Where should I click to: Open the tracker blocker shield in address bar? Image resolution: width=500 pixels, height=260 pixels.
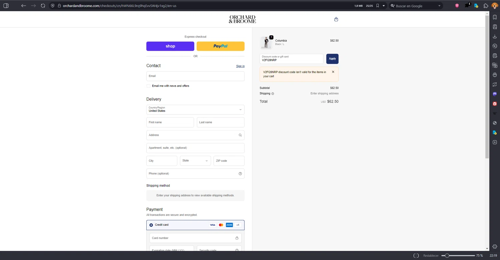pyautogui.click(x=53, y=6)
